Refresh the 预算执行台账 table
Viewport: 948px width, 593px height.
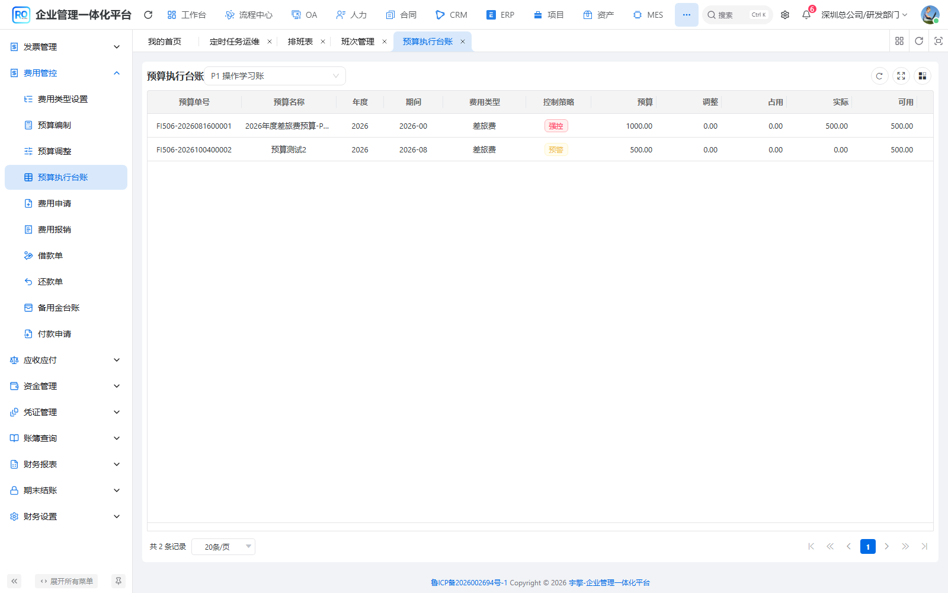click(x=879, y=76)
